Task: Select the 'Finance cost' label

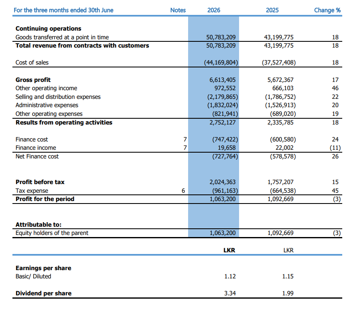Action: click(x=32, y=139)
